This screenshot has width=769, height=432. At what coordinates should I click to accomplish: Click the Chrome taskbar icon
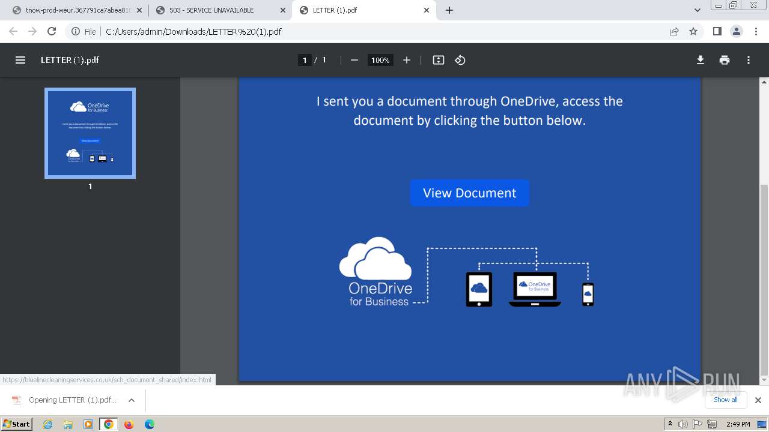108,424
